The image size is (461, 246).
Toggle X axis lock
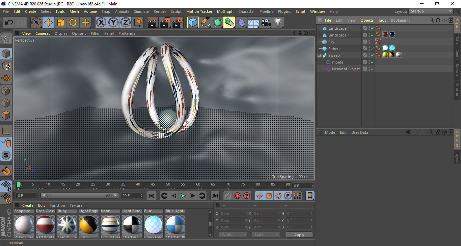(x=101, y=23)
